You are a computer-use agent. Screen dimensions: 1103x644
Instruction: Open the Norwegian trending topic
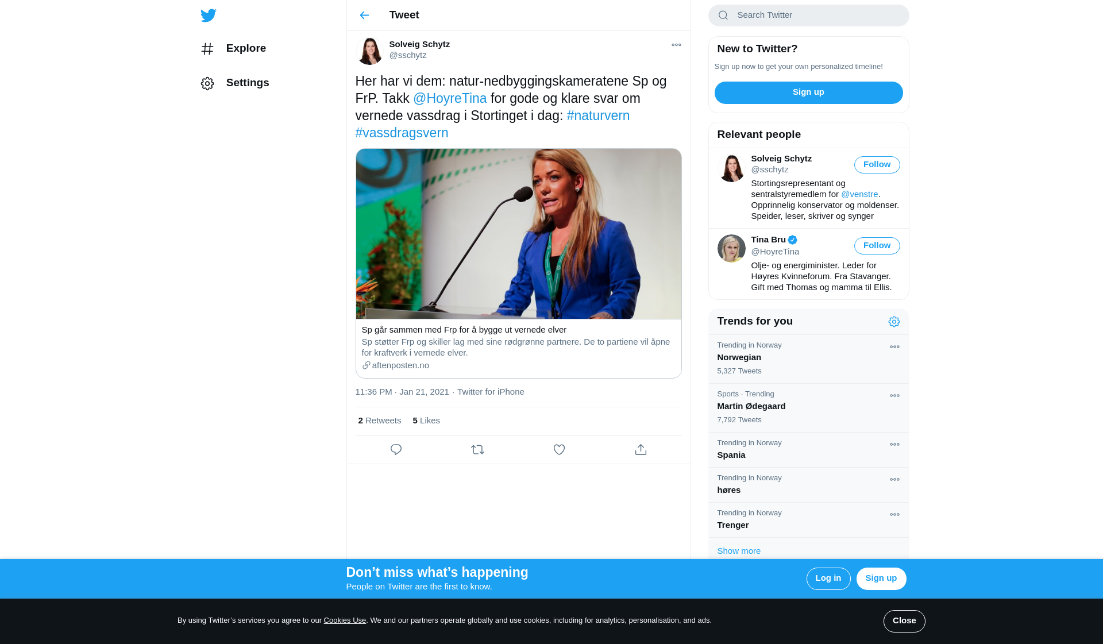tap(808, 359)
